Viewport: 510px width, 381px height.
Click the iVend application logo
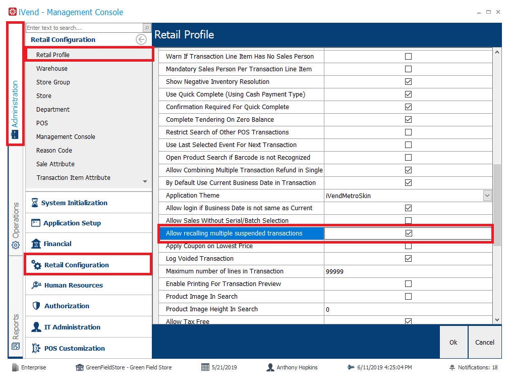pos(13,12)
